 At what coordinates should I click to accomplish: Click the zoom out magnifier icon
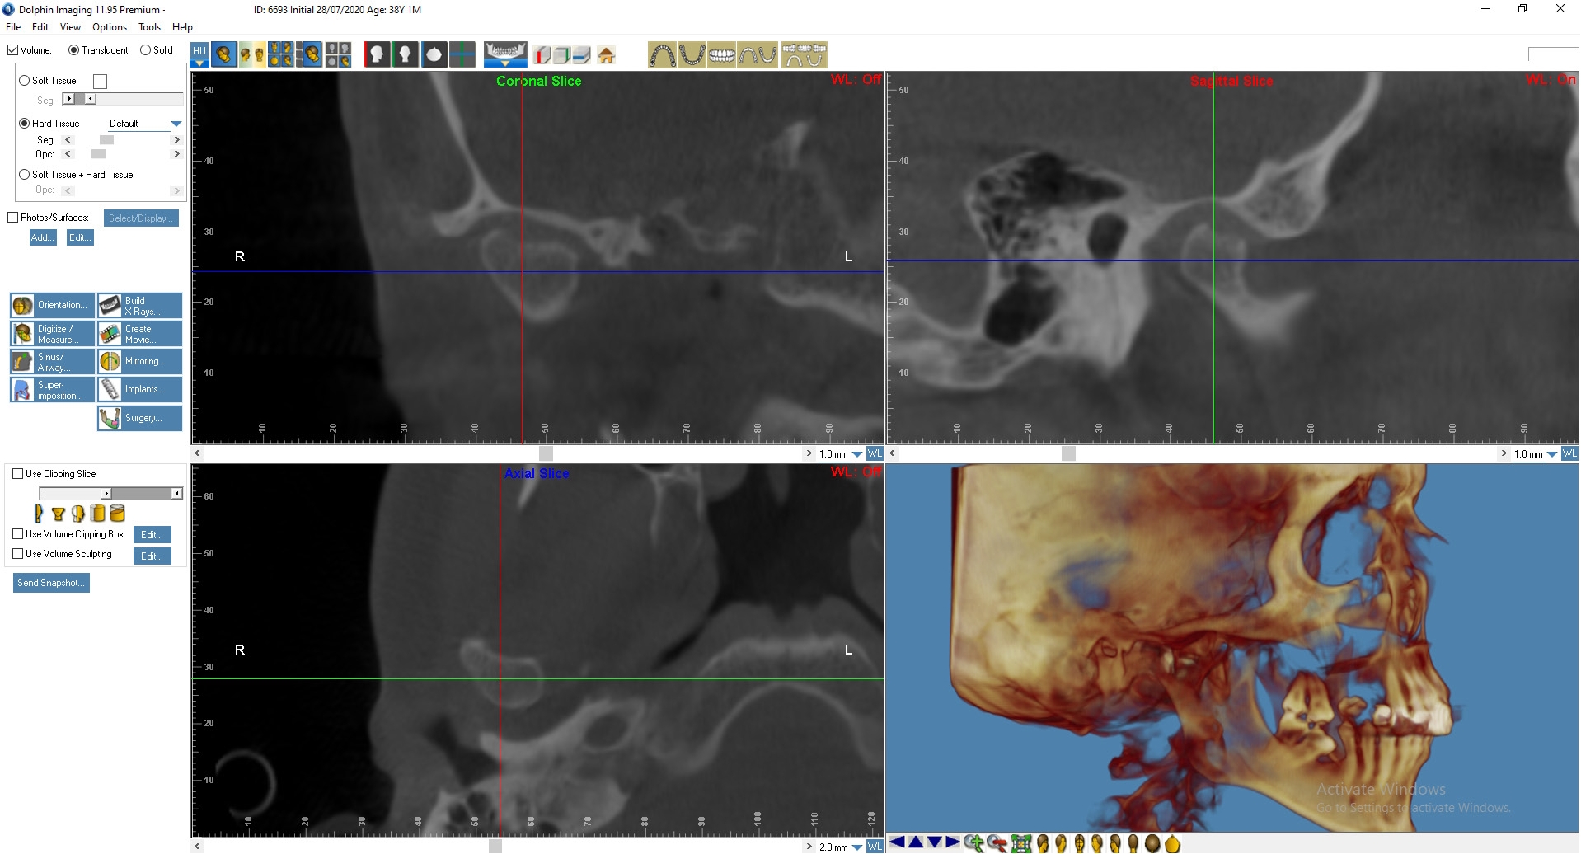click(997, 842)
